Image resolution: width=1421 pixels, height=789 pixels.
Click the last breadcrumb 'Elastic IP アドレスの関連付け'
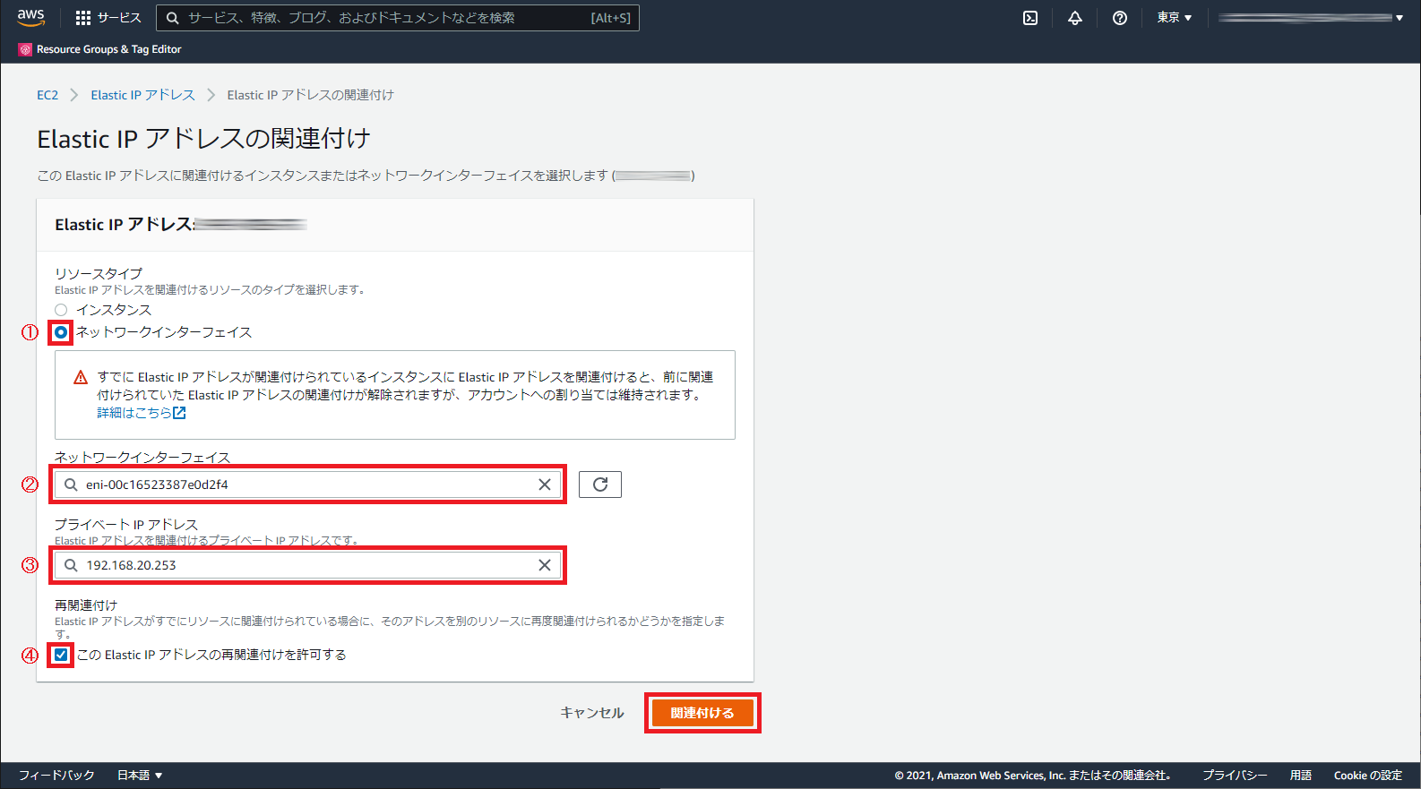(x=310, y=95)
